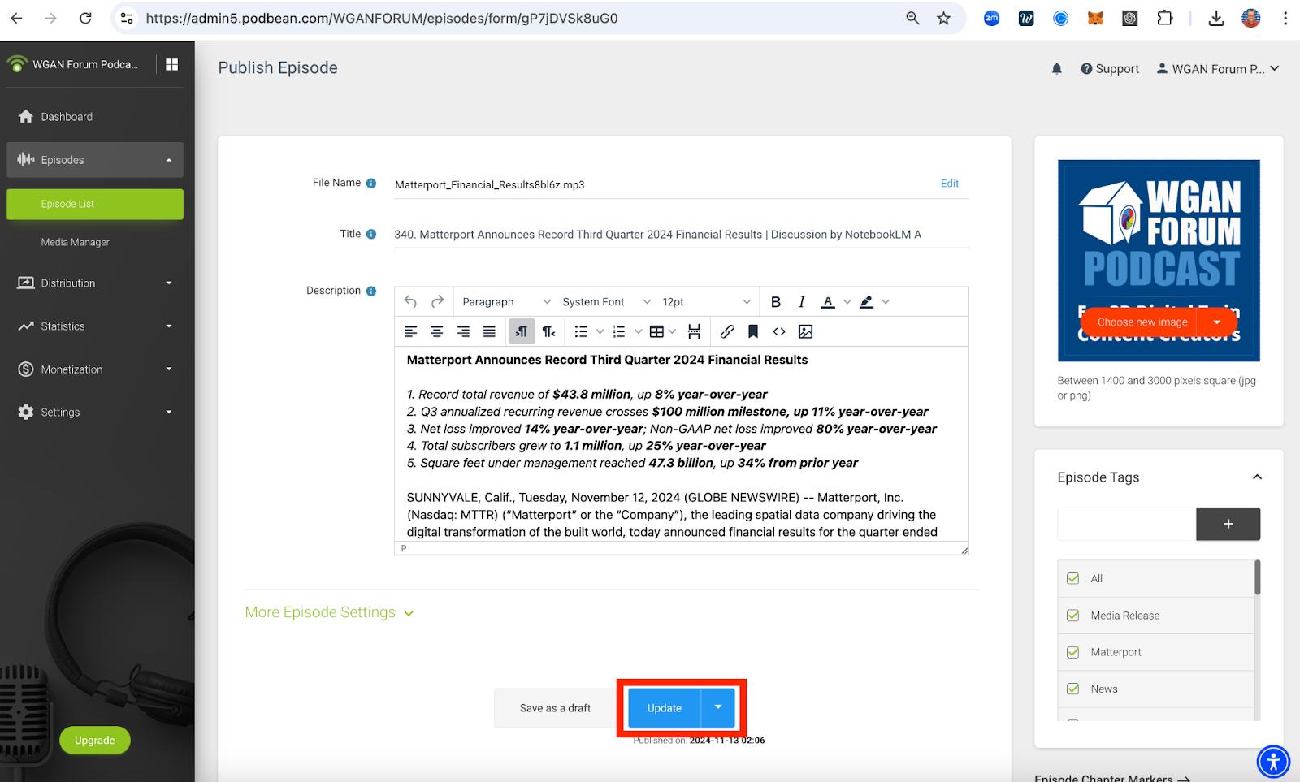Insert a bullet list

(x=581, y=331)
